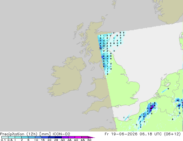Click the "06..18" time range text

[x=146, y=134]
